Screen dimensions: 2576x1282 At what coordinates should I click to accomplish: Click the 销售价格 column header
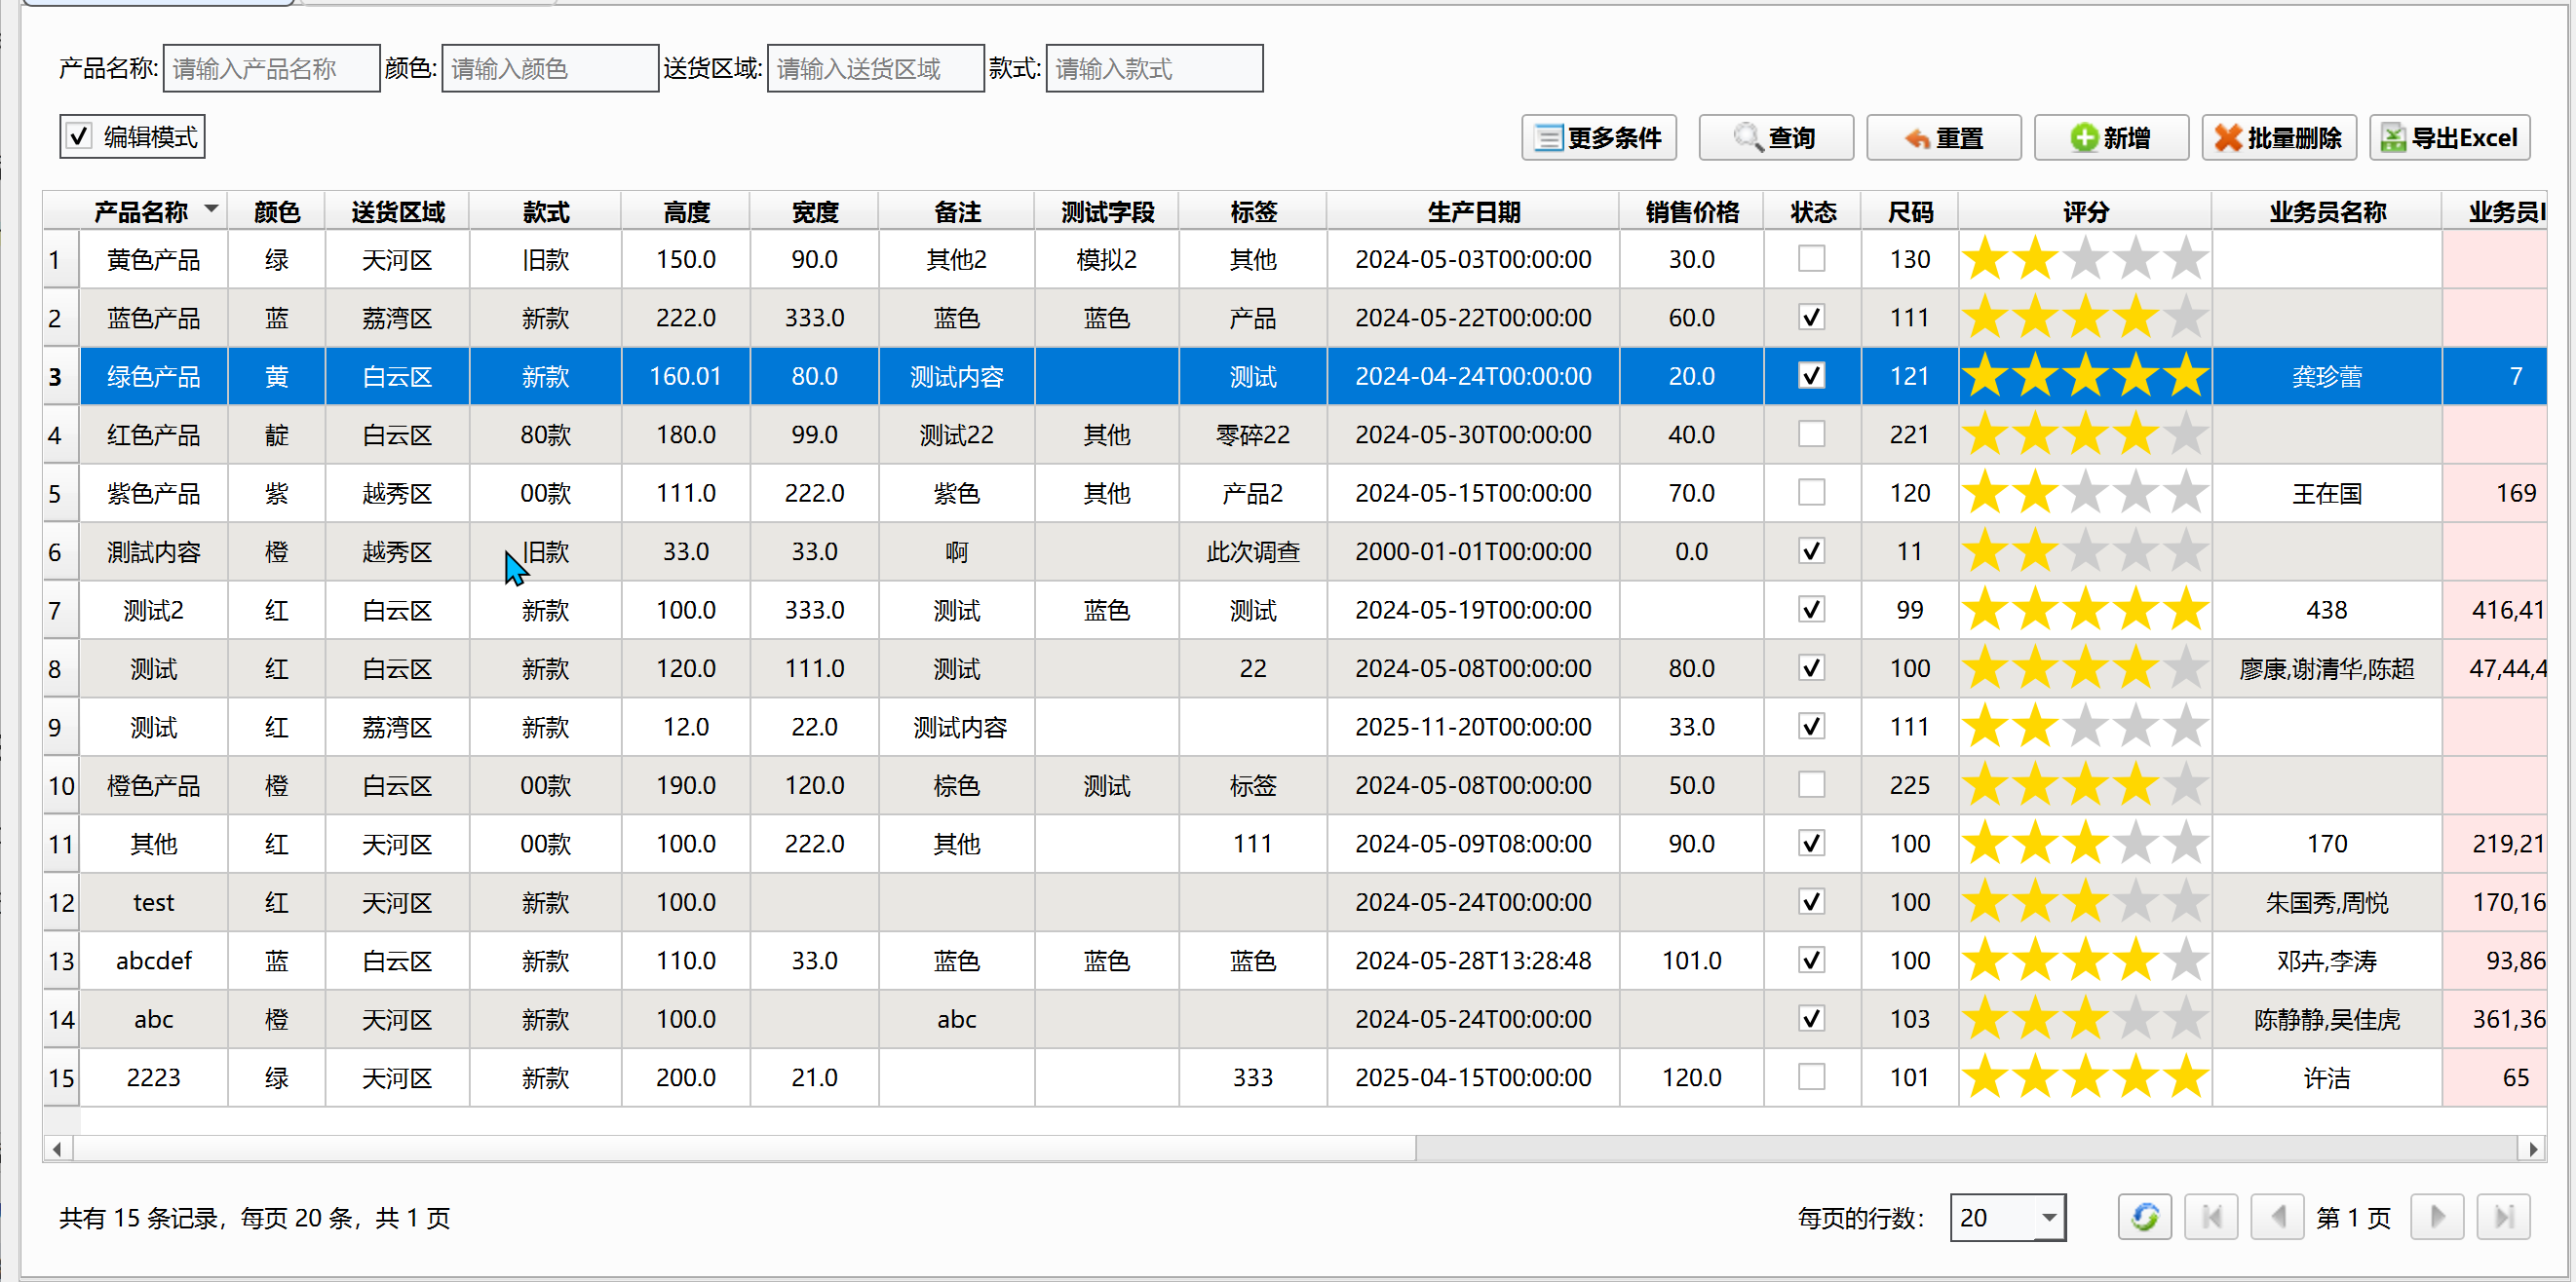click(x=1691, y=211)
